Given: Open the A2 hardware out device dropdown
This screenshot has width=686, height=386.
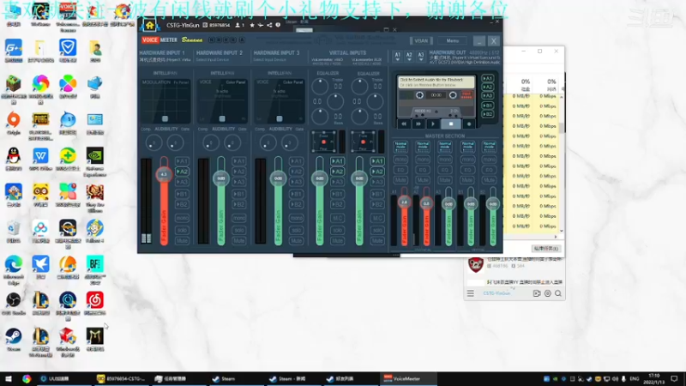Looking at the screenshot, I should [x=409, y=57].
